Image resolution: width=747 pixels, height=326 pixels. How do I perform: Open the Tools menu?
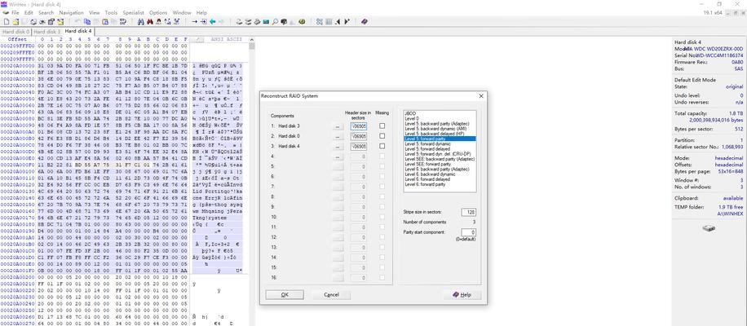coord(112,12)
